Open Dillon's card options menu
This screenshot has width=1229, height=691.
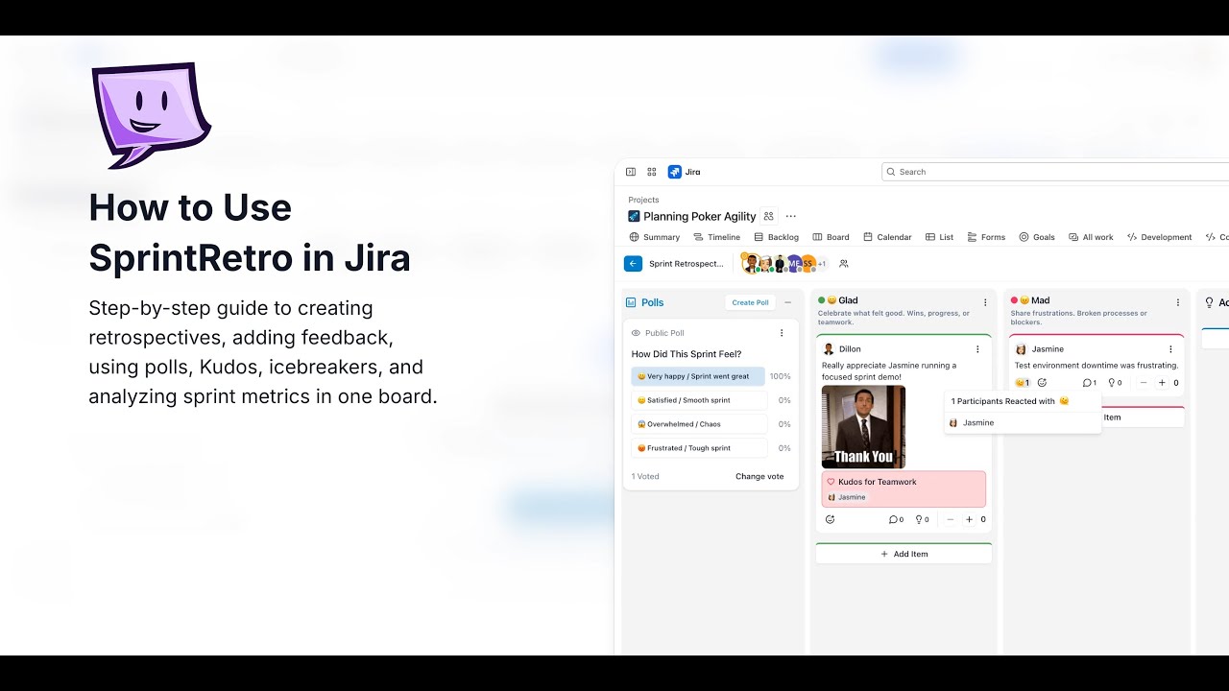tap(977, 349)
